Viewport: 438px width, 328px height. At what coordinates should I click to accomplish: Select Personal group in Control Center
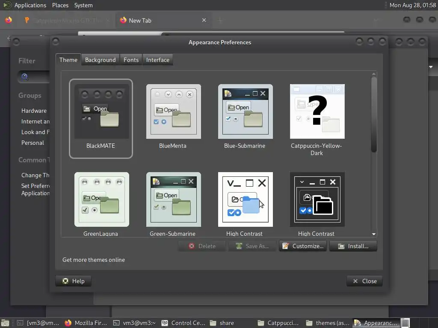pos(33,143)
